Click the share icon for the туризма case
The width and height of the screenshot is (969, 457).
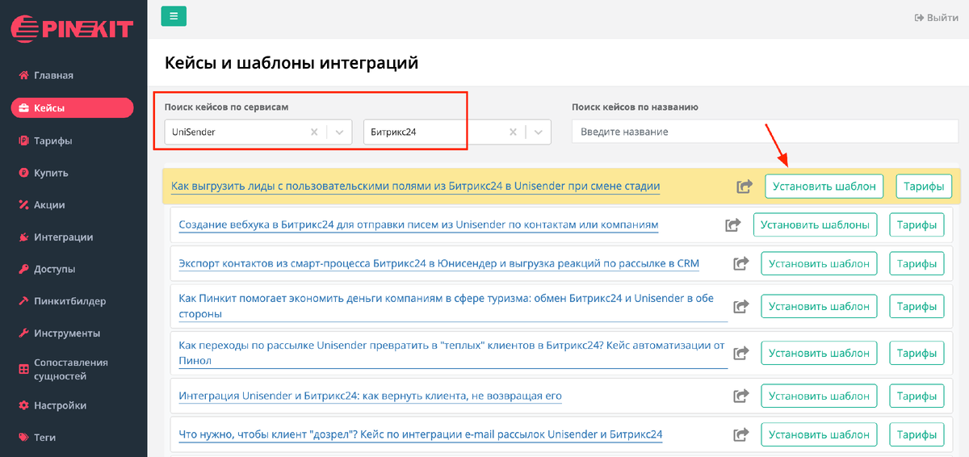740,307
